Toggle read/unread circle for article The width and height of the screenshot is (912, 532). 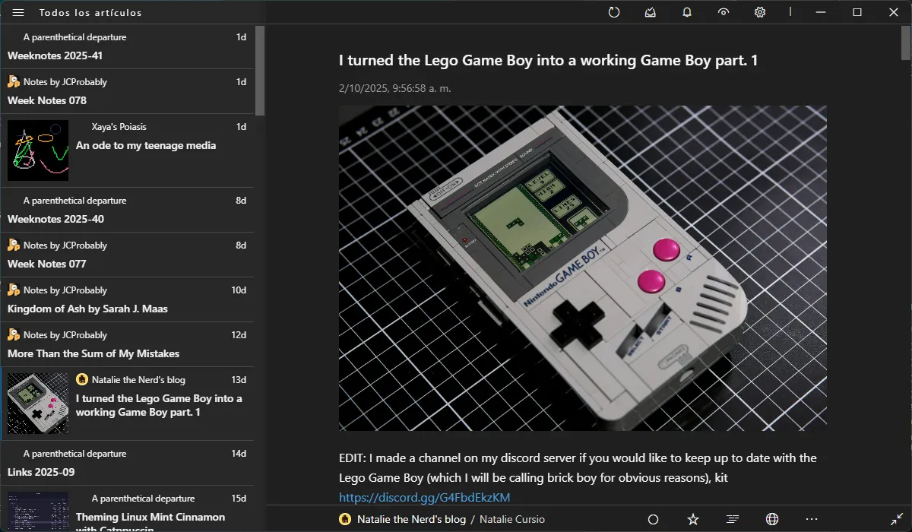(x=653, y=519)
